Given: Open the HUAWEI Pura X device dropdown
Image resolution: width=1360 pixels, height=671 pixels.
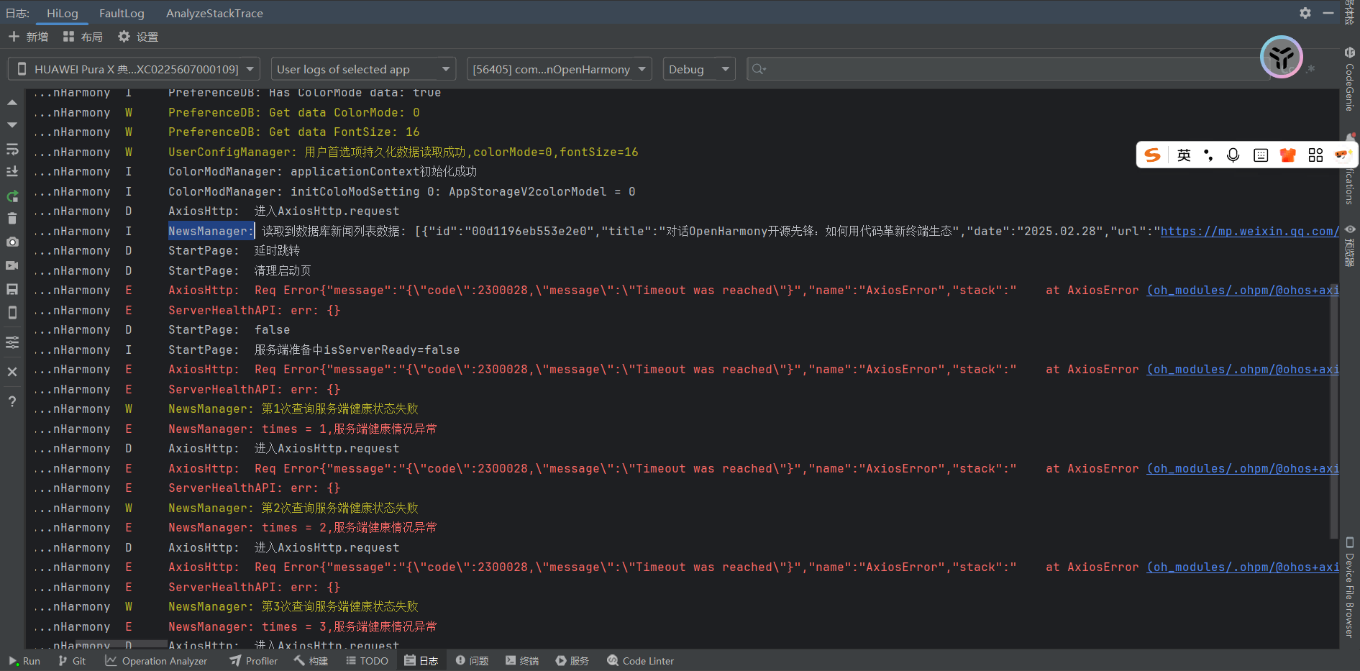Looking at the screenshot, I should 134,69.
